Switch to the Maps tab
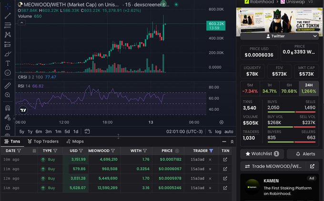Viewport: 324px width, 201px height. click(x=75, y=142)
